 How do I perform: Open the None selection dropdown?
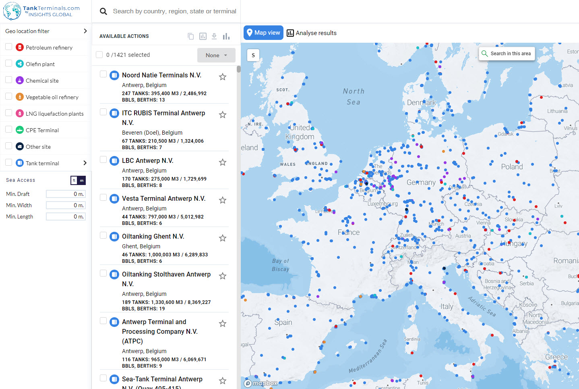216,55
